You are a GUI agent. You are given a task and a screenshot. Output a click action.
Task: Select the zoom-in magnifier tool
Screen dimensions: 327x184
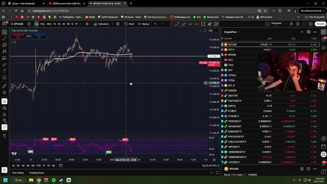click(4, 93)
